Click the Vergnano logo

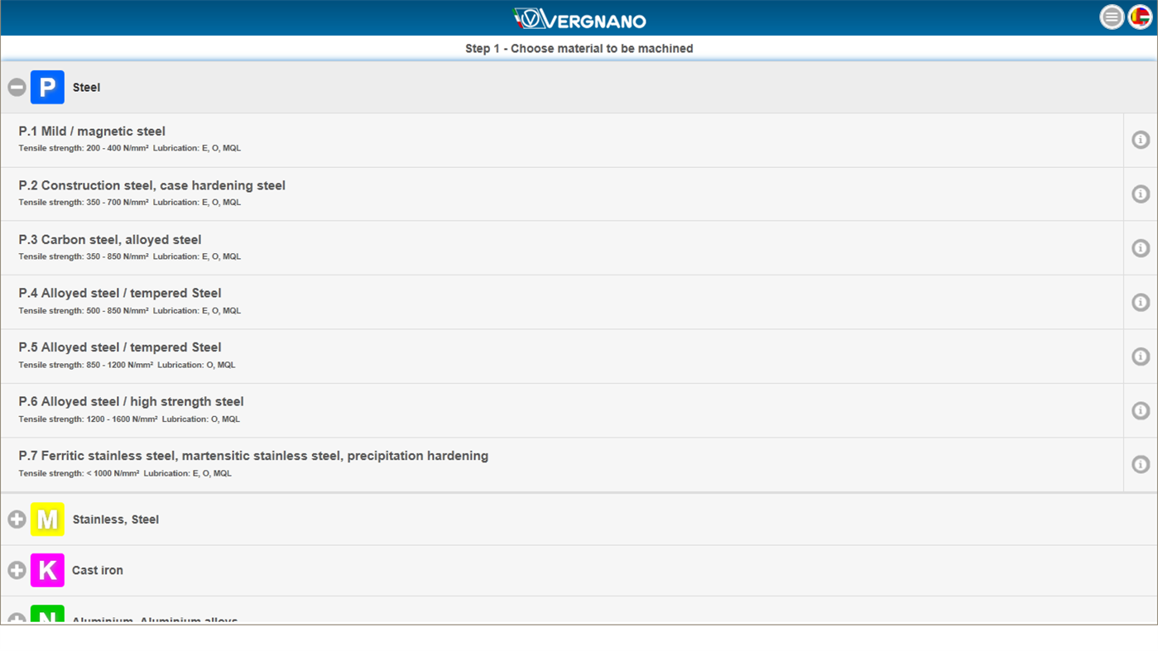tap(579, 18)
